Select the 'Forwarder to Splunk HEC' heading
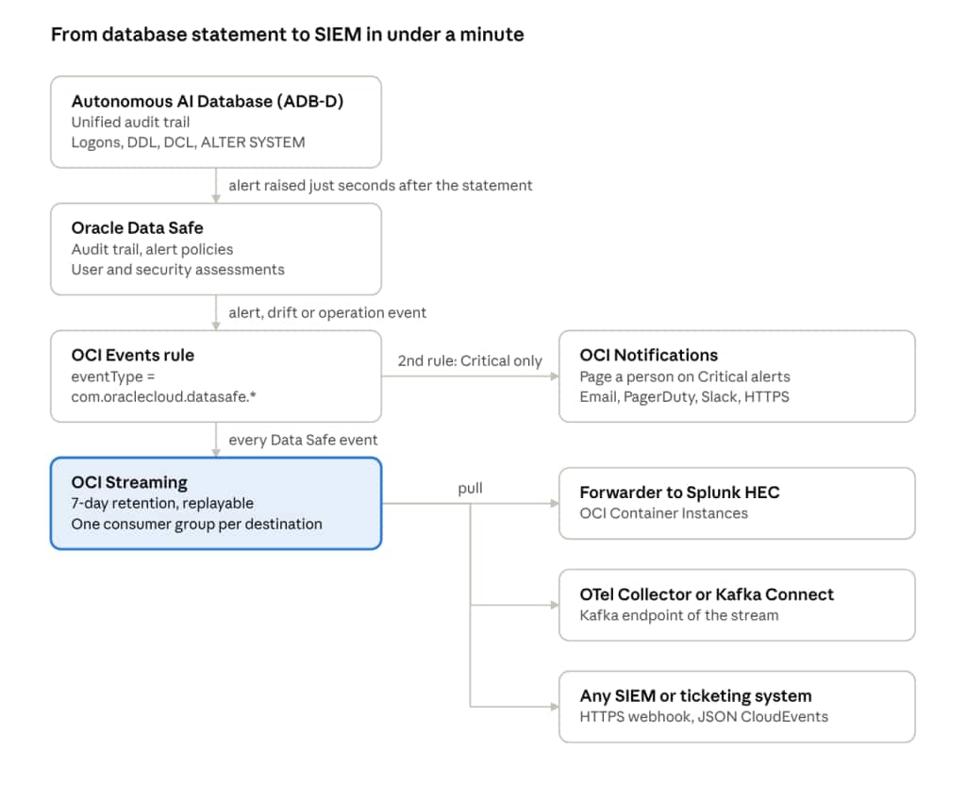 point(679,493)
